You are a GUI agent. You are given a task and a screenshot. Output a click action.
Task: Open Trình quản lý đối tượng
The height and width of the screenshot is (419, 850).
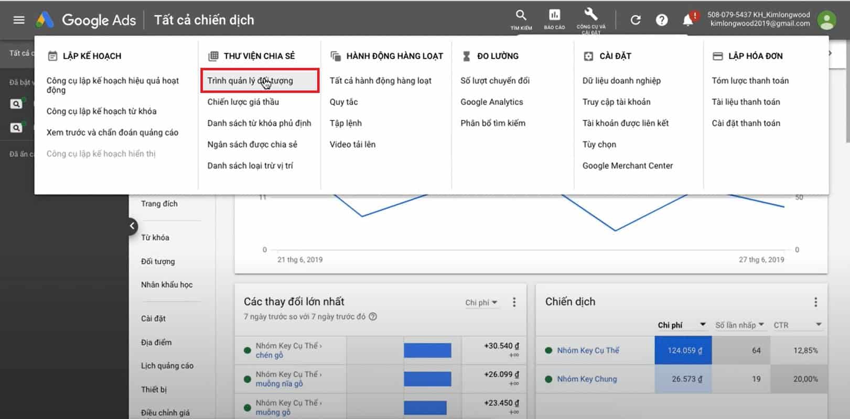[x=260, y=81]
